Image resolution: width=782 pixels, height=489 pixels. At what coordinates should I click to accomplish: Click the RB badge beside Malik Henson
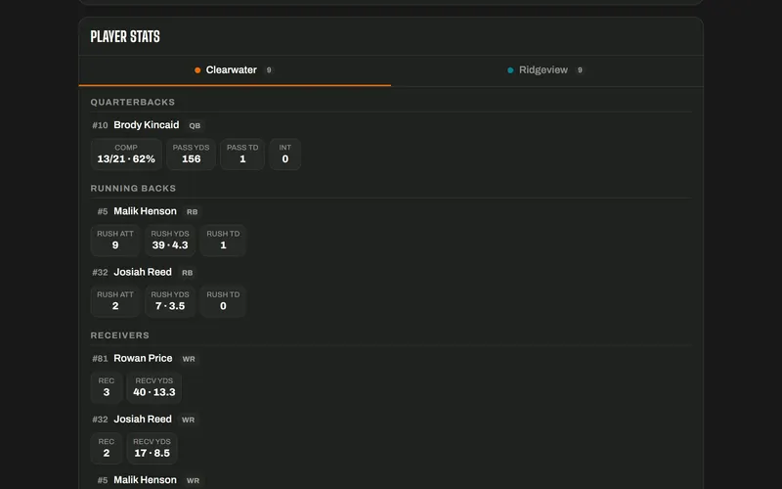coord(192,212)
